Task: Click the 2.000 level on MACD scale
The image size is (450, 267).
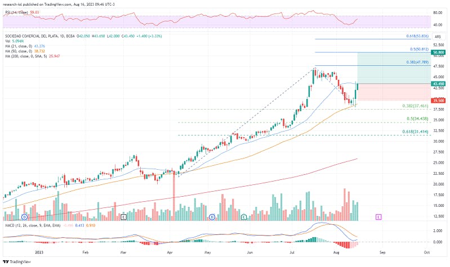Action: [438, 231]
